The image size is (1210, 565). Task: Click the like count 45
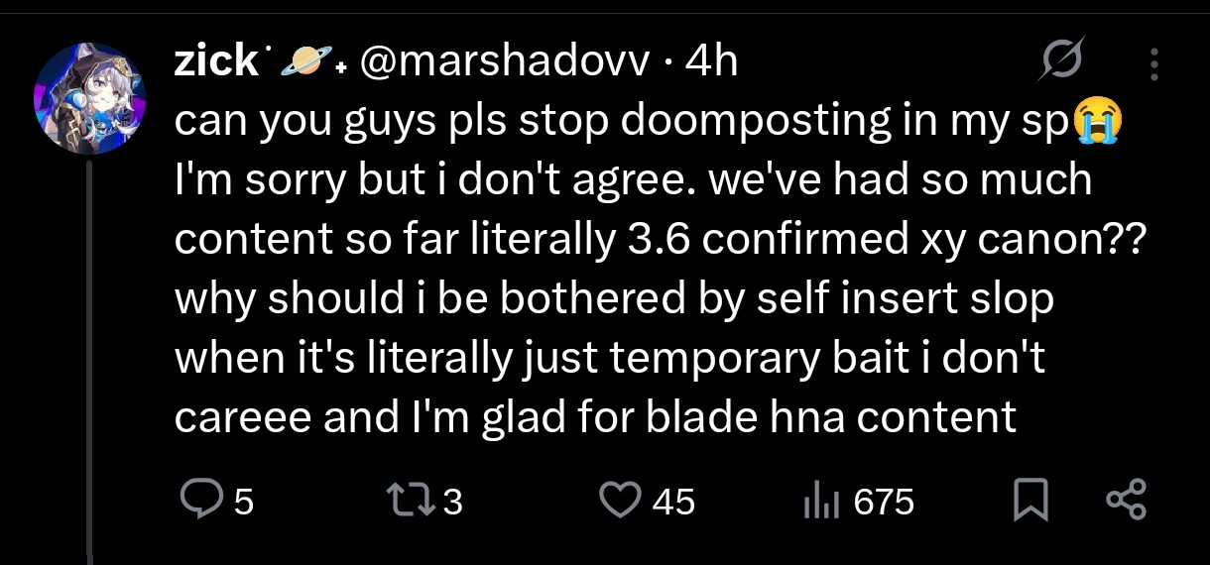pos(673,503)
